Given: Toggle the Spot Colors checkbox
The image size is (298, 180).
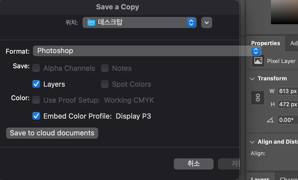Looking at the screenshot, I should [105, 84].
